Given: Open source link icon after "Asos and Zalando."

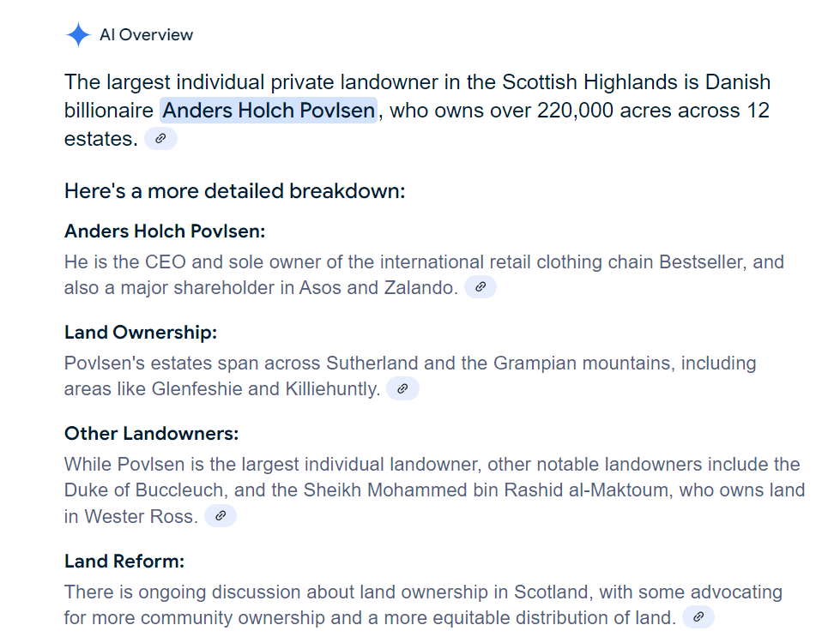Looking at the screenshot, I should point(481,288).
